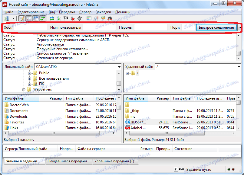244x175 pixels.
Task: Reconnect to the last server
Action: [x=80, y=18]
